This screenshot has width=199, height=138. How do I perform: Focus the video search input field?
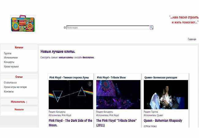[x=108, y=28]
